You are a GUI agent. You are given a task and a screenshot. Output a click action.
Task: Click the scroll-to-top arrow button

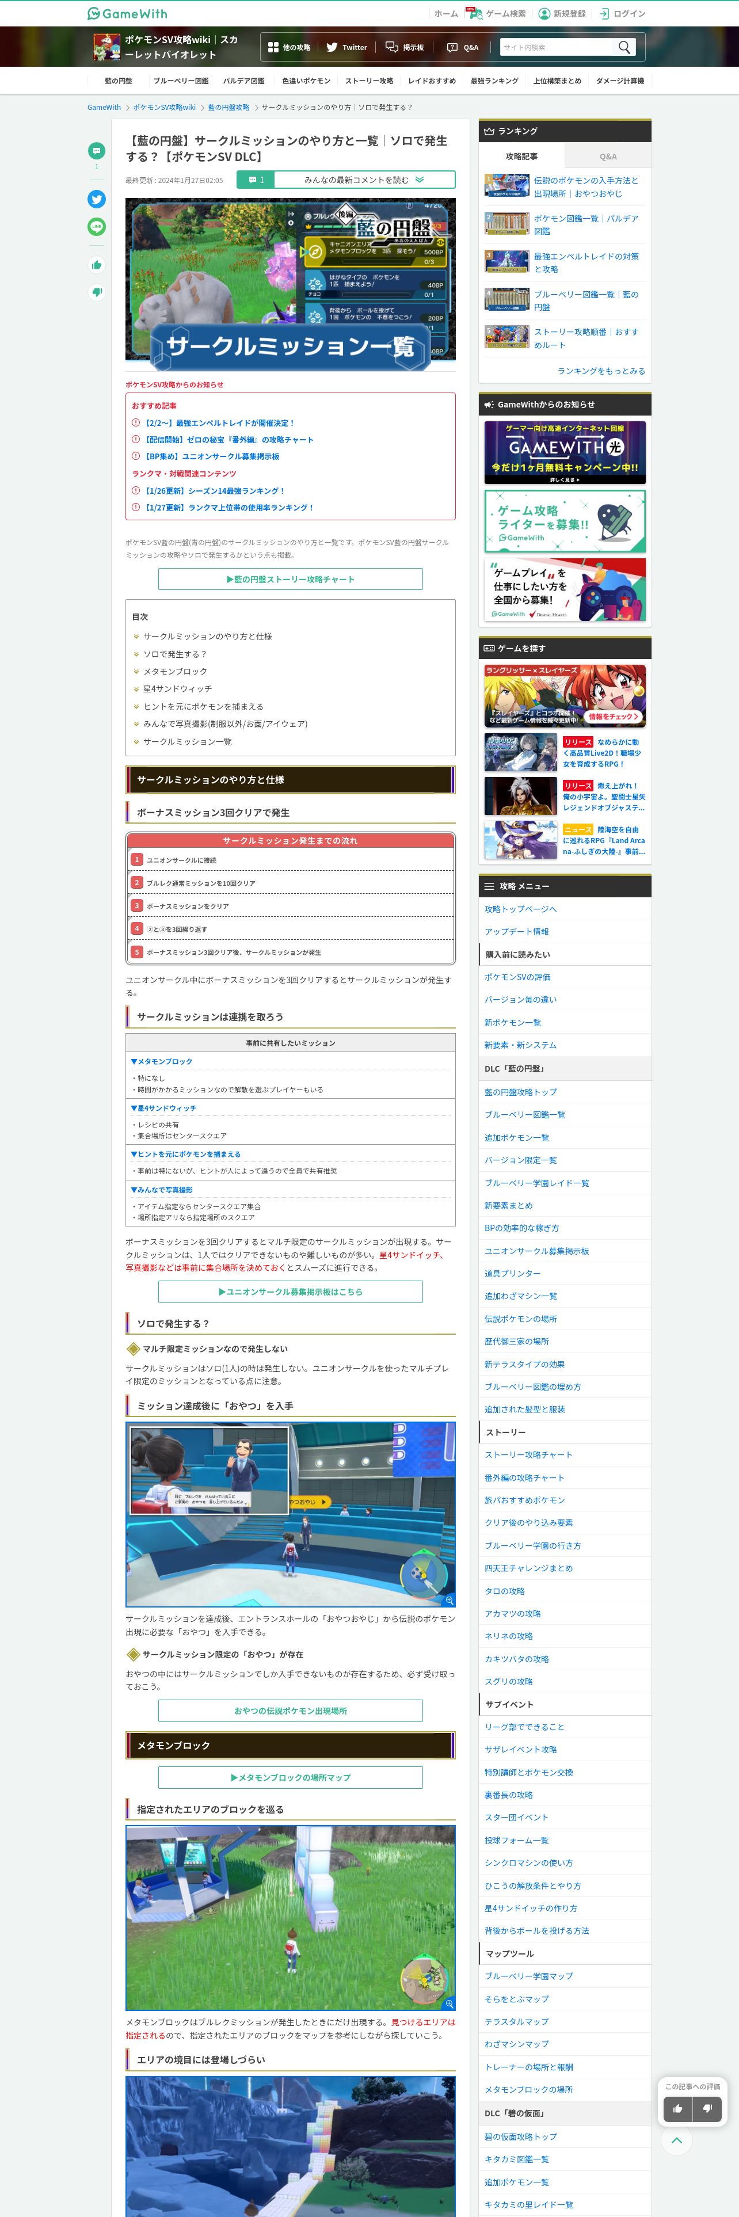(x=677, y=2140)
